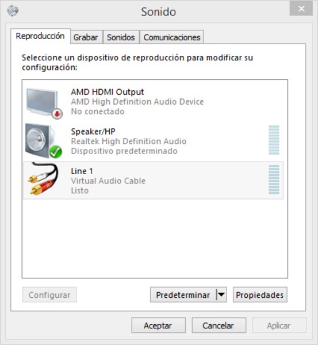Click the red down-arrow badge on AMD HDMI
The height and width of the screenshot is (345, 318).
(58, 114)
